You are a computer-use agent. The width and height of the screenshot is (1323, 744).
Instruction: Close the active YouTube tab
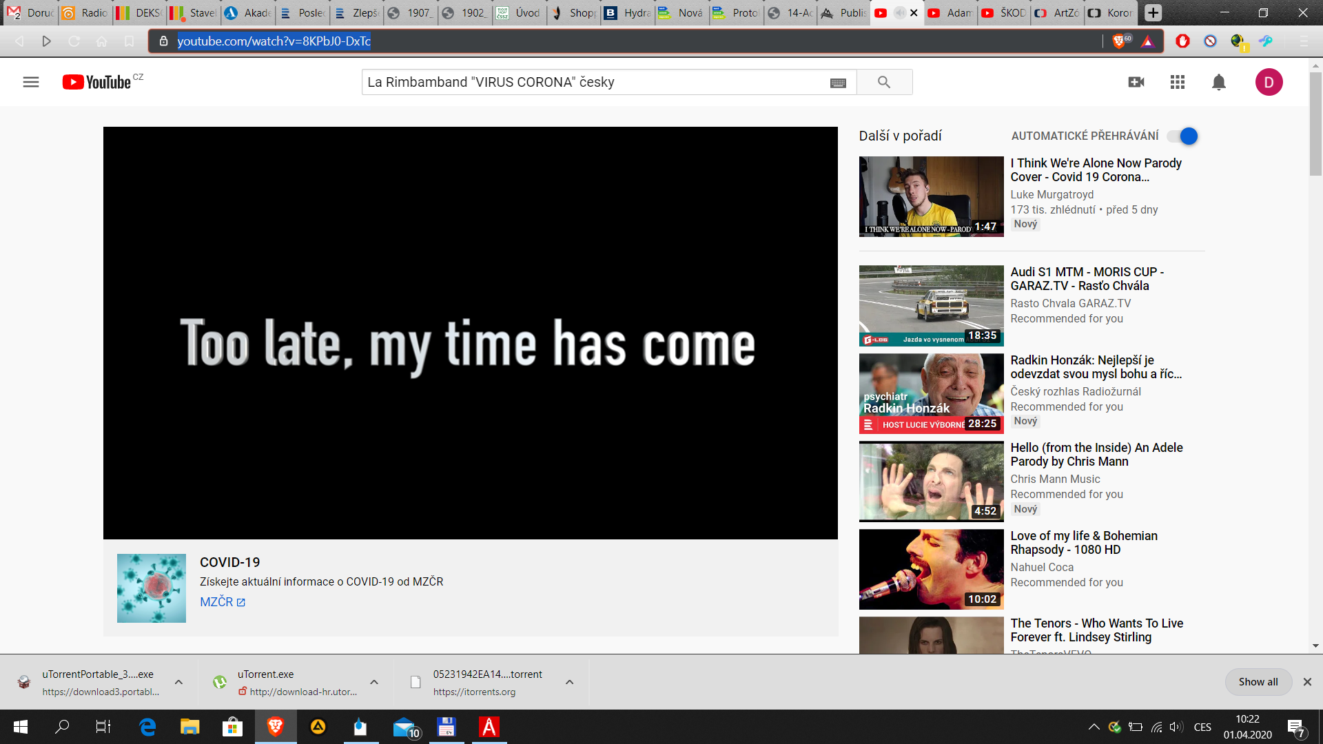[914, 12]
